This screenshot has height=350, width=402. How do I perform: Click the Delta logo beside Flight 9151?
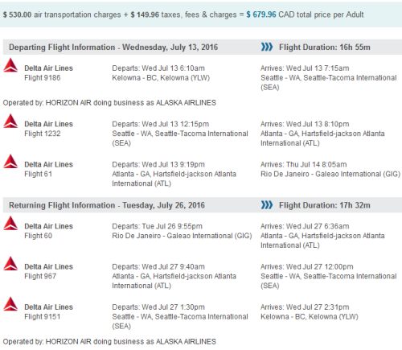coord(10,304)
